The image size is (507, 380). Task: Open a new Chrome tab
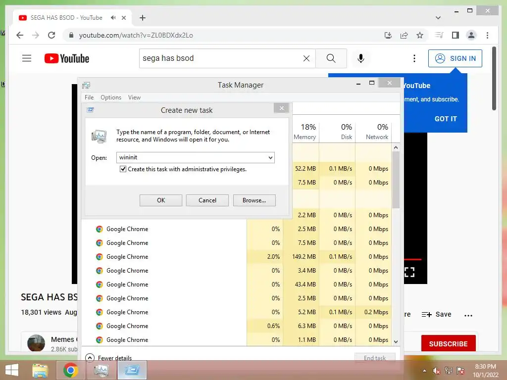click(x=143, y=18)
